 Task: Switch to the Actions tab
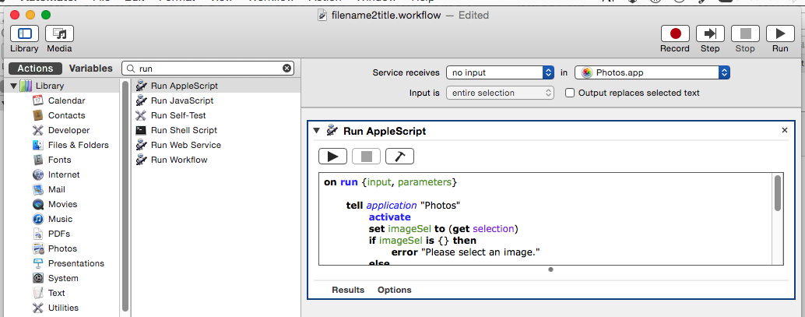pos(35,69)
